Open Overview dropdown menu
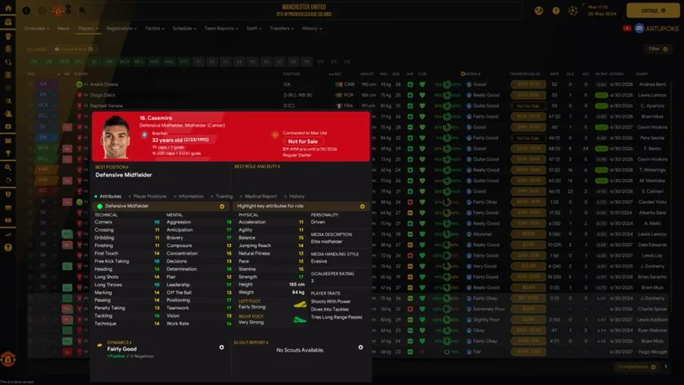 37,29
